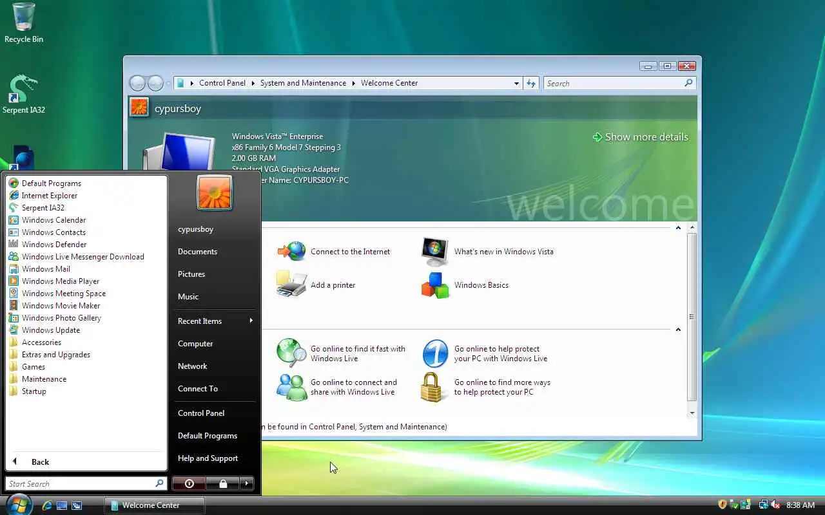Open cypursboy personal folder from Start menu
Screen dimensions: 825x515
pyautogui.click(x=215, y=229)
